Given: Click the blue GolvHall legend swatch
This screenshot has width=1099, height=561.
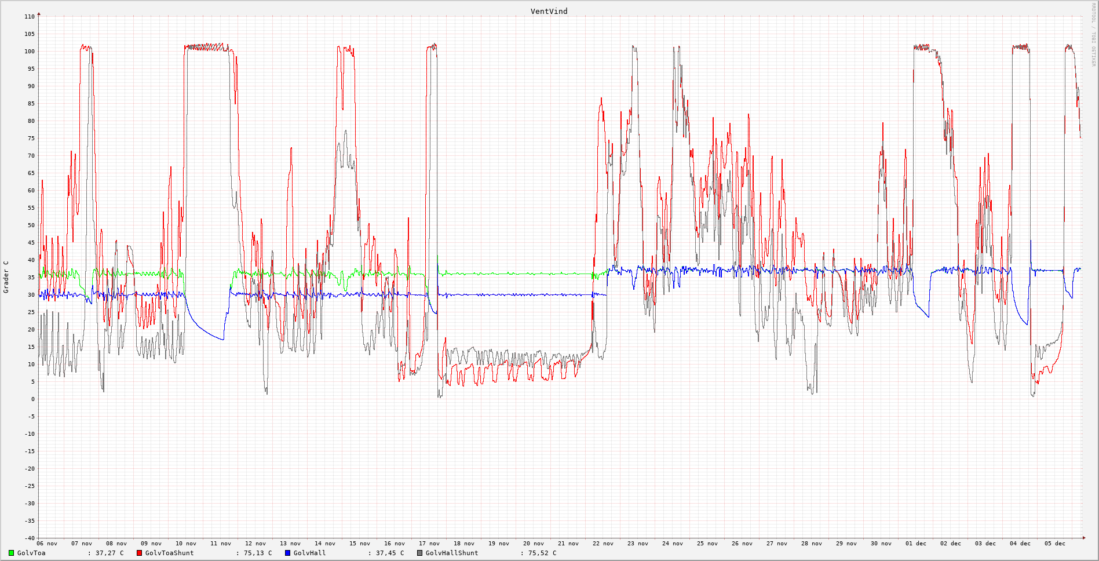Looking at the screenshot, I should (x=287, y=553).
